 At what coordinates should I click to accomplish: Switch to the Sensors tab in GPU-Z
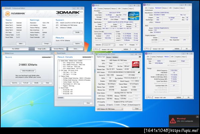pyautogui.click(x=109, y=57)
